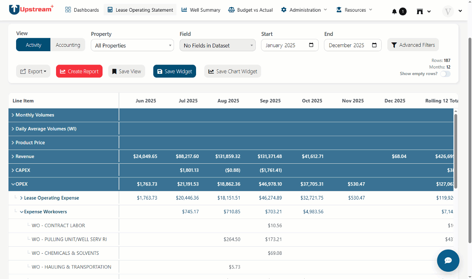Collapse the Expense Workovers group
The height and width of the screenshot is (279, 472).
pos(22,212)
